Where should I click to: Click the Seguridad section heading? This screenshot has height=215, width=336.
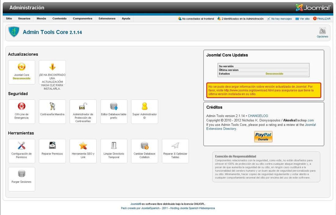pos(18,94)
